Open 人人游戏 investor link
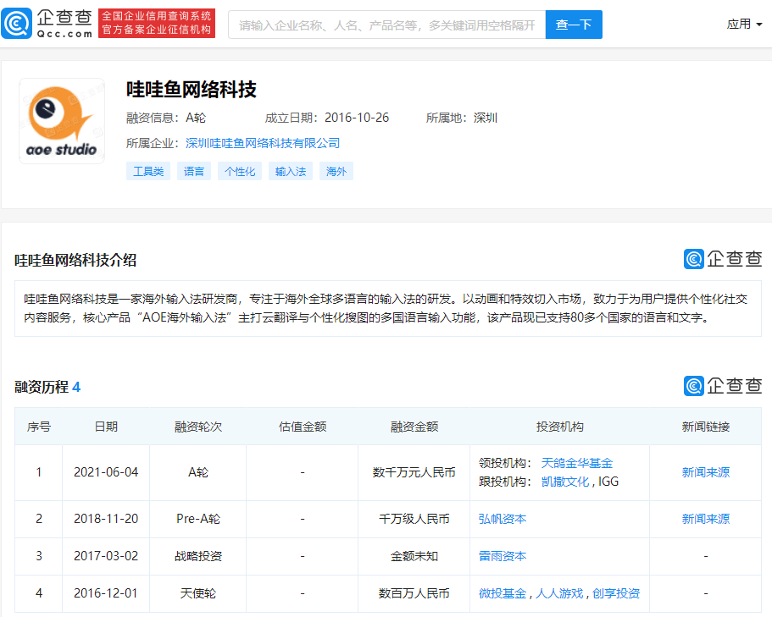 click(x=559, y=593)
